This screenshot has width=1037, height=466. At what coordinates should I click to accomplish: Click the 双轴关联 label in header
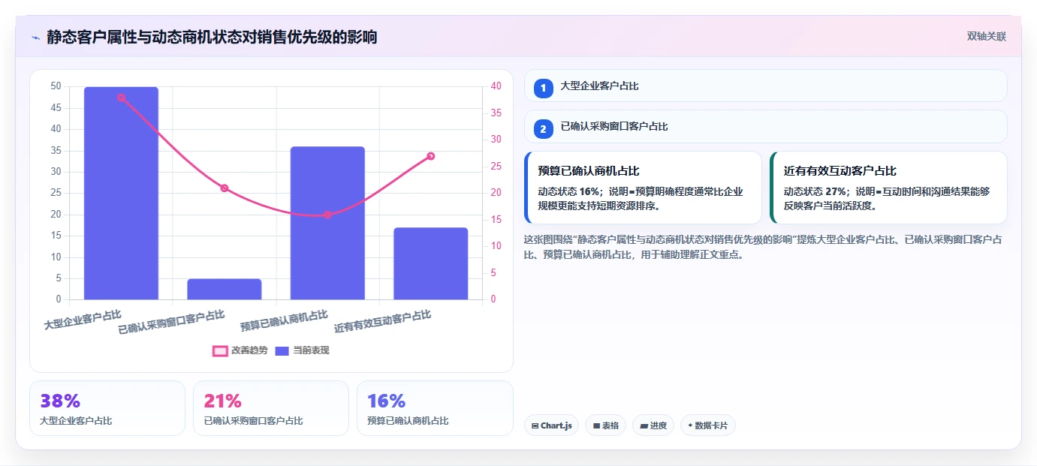(986, 36)
